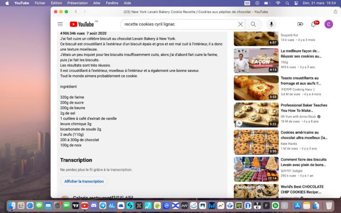This screenshot has width=341, height=213.
Task: Click the '4 906 346 vues 7 août 2020' text
Action: (x=83, y=33)
